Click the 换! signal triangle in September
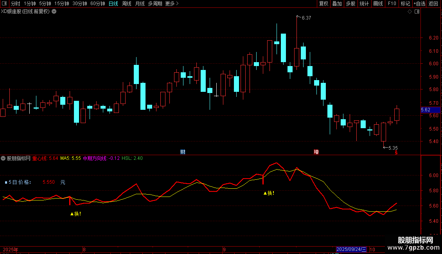The image size is (442, 254). click(265, 193)
